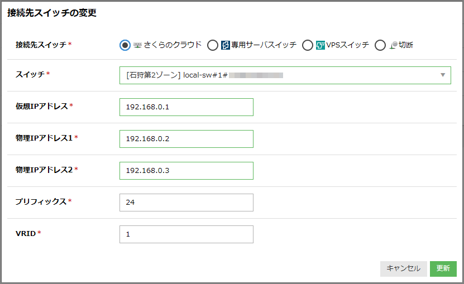The image size is (464, 284).
Task: Choose the 専用サーバスイッチ radio button
Action: click(212, 45)
